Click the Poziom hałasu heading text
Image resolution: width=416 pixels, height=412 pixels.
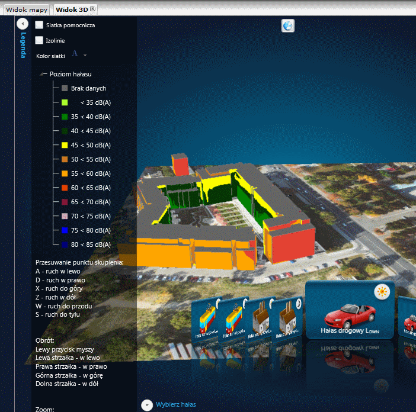coord(71,74)
